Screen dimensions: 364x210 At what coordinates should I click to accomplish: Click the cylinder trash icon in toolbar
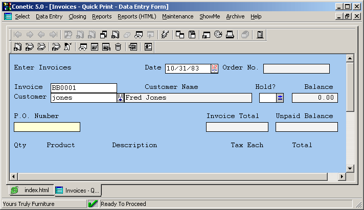point(118,48)
